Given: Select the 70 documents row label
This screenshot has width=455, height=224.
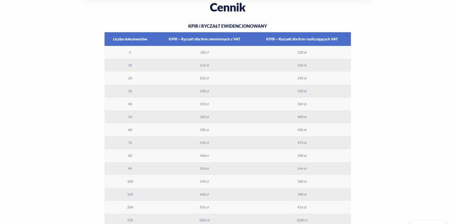Looking at the screenshot, I should pos(130,143).
